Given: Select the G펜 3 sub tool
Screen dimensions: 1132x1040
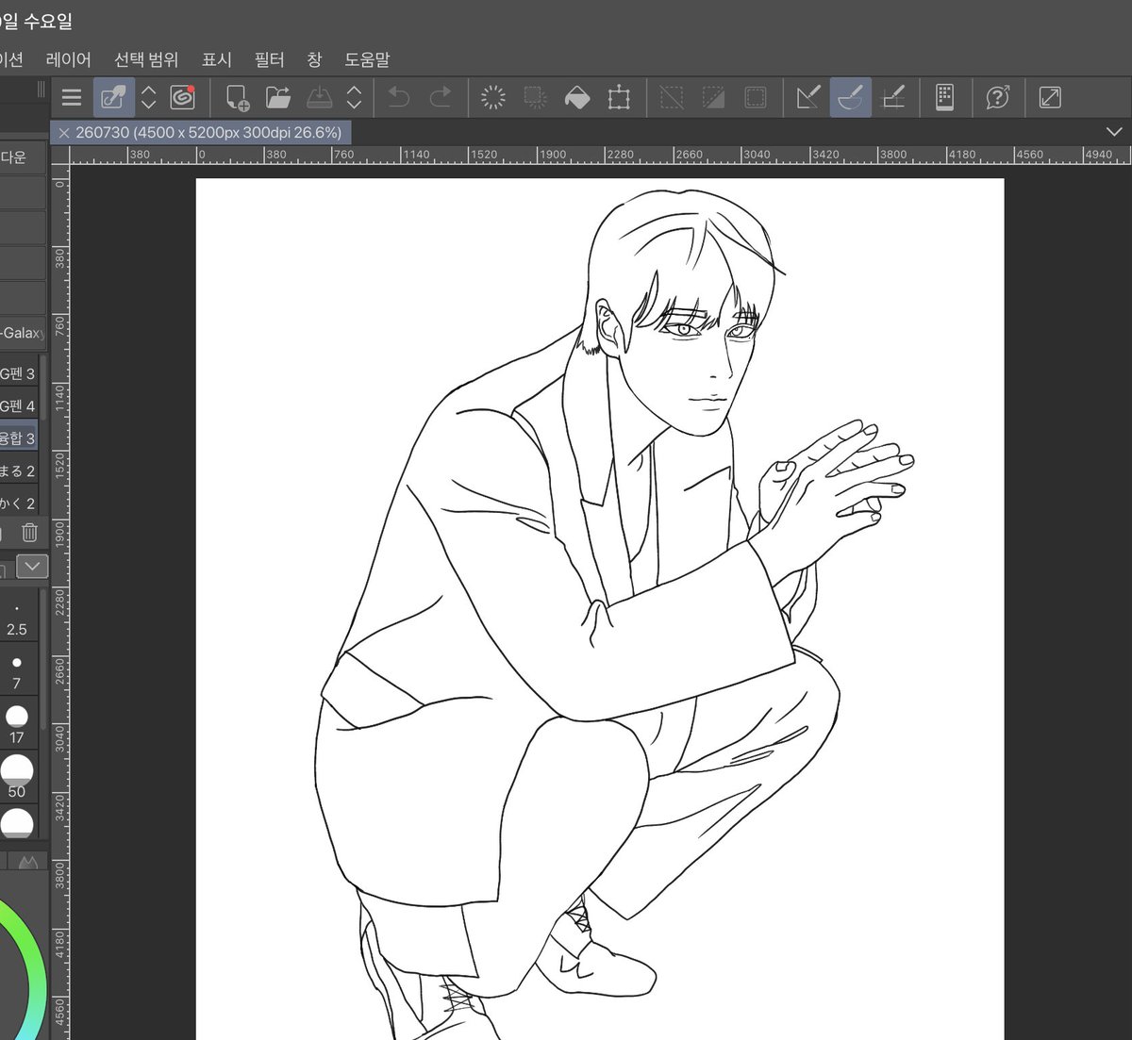Looking at the screenshot, I should click(18, 373).
